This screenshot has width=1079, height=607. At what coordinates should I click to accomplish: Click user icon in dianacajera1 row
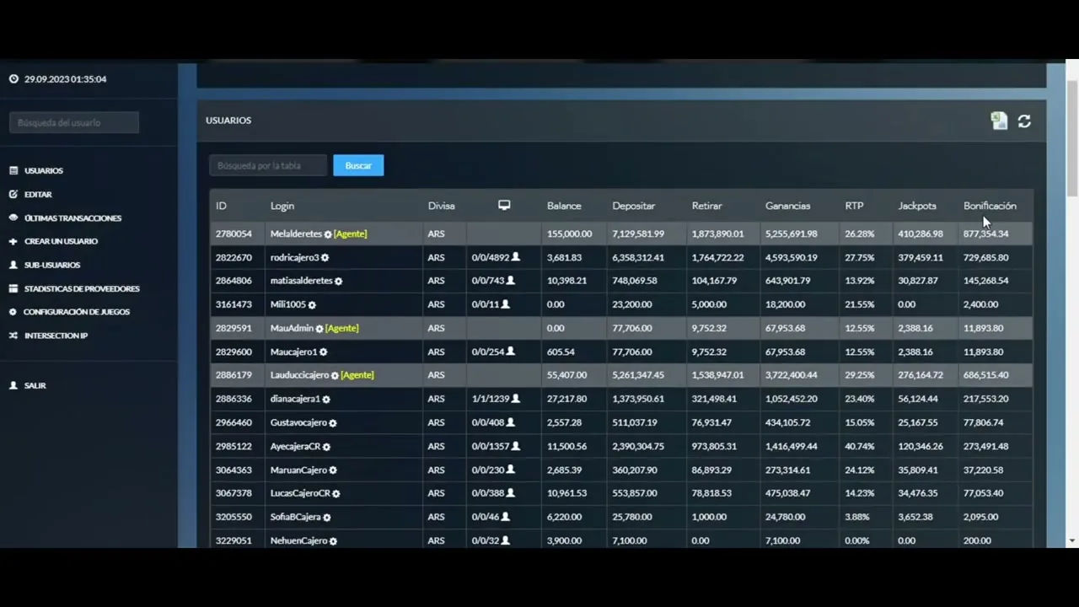point(516,399)
